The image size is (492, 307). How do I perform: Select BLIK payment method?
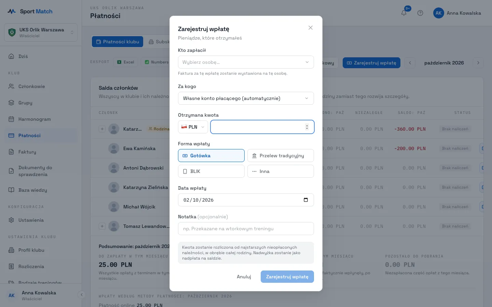[211, 171]
